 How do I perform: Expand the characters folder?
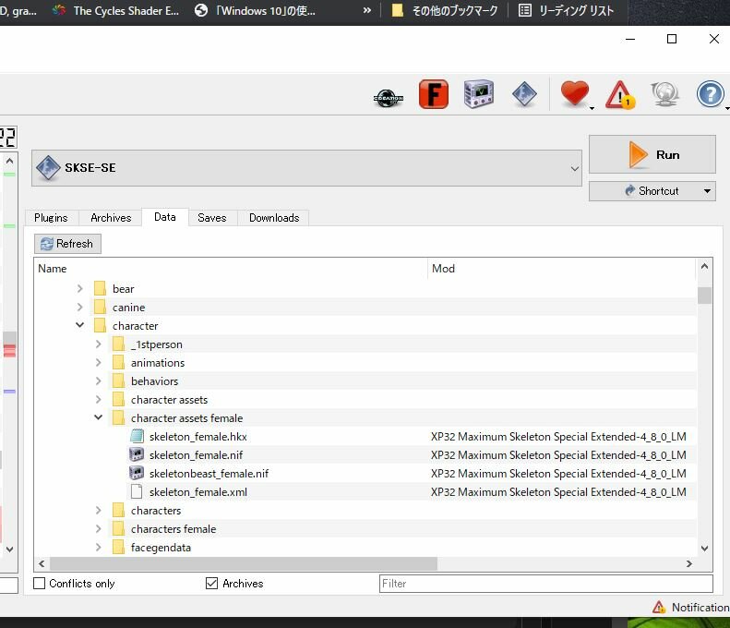(x=98, y=510)
